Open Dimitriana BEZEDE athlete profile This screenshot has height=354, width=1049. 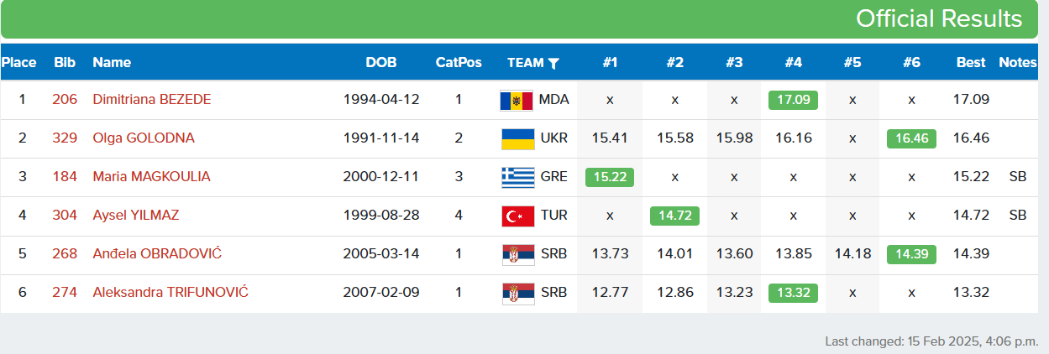click(152, 100)
